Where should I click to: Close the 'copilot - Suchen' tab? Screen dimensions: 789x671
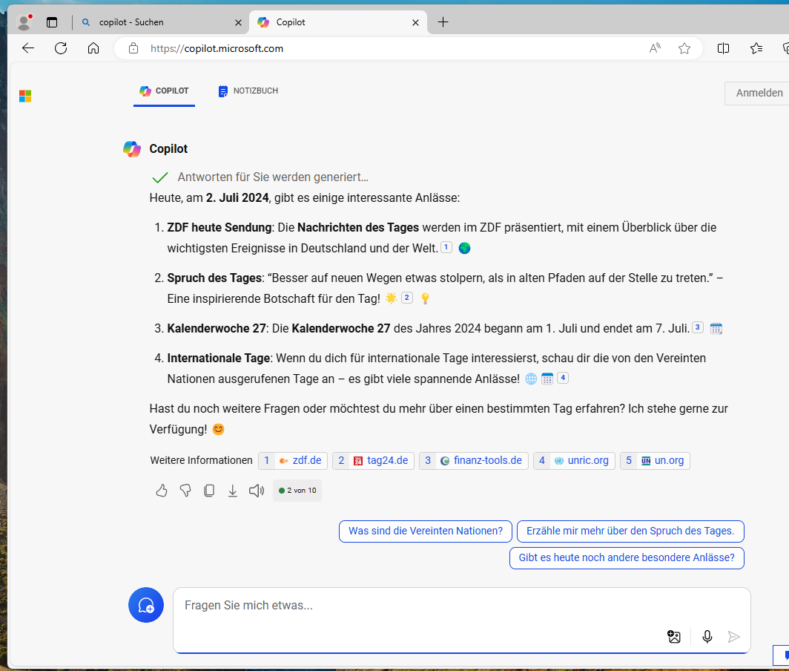pos(238,23)
